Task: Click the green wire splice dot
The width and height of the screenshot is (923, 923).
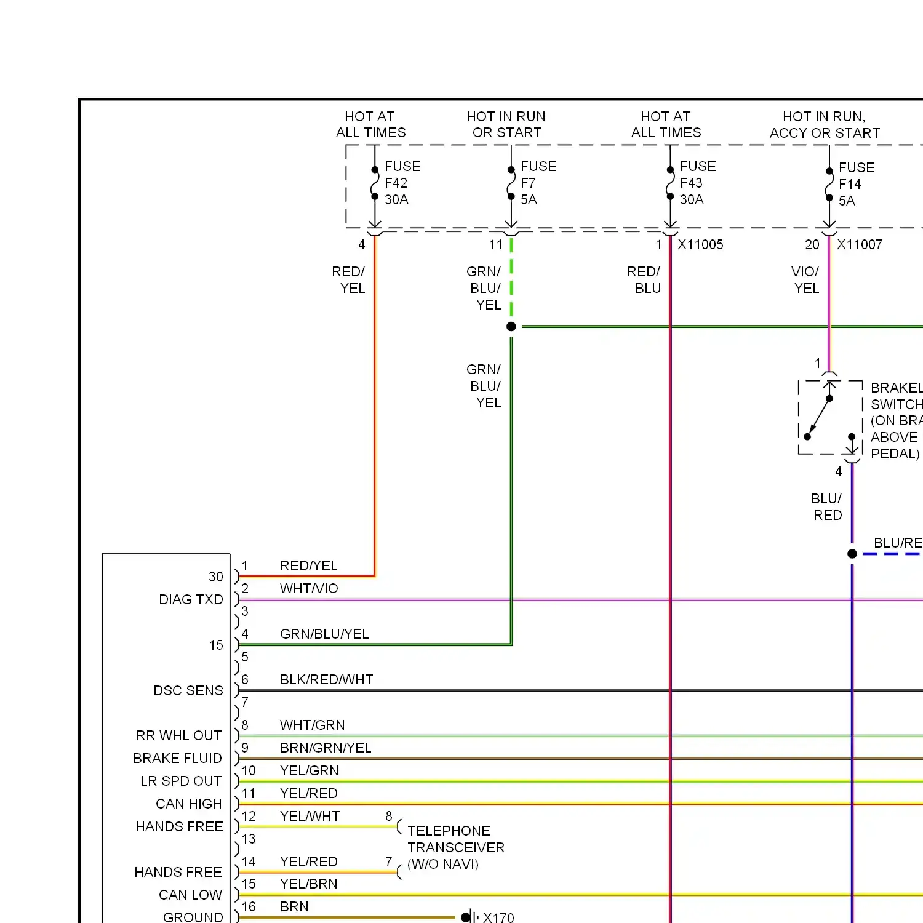Action: tap(511, 327)
